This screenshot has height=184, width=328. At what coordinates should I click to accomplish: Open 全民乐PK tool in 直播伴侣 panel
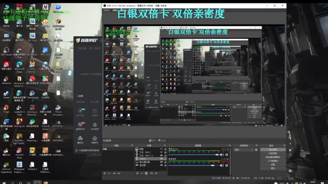80,126
